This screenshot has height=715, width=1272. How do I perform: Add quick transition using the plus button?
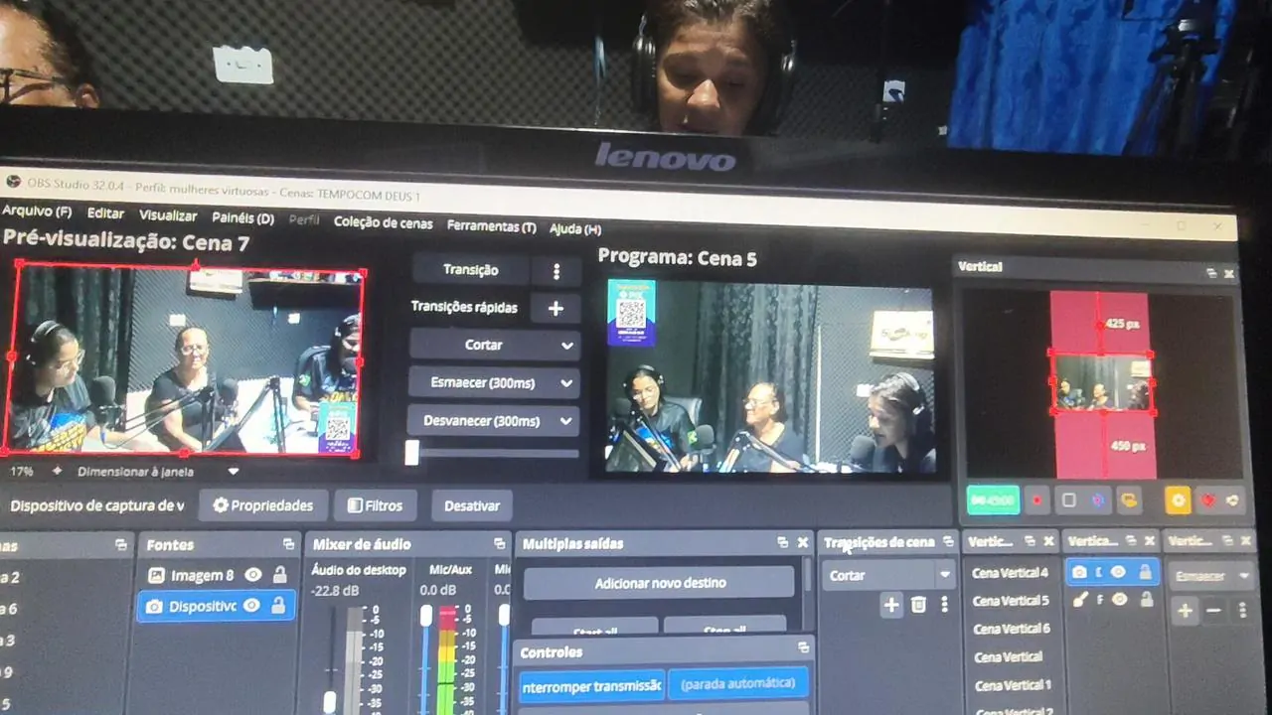pos(556,308)
